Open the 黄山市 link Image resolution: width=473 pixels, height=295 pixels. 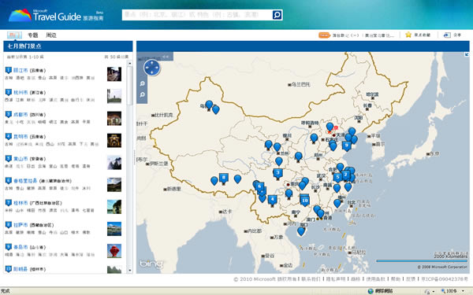point(20,159)
